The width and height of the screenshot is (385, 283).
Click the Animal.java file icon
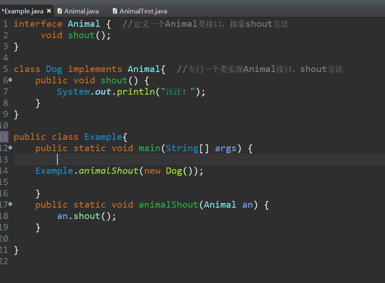(59, 11)
